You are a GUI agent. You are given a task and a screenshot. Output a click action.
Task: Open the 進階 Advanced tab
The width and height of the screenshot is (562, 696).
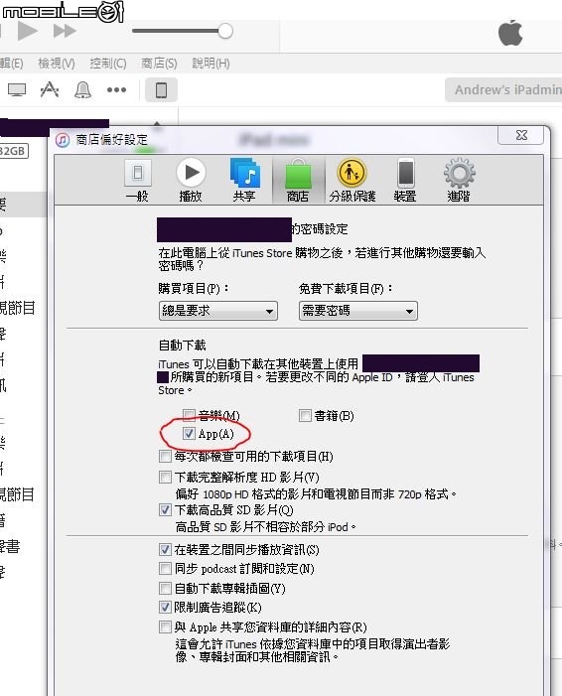pos(459,181)
